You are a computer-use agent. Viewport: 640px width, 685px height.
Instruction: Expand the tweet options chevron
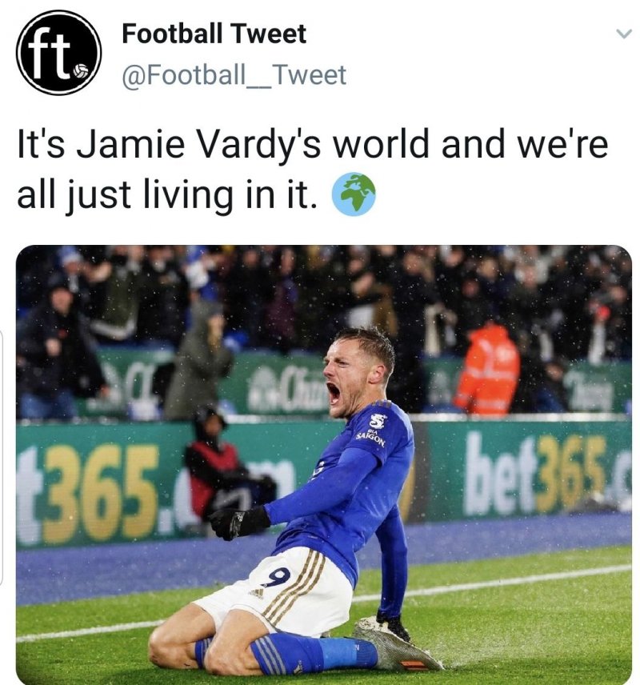pyautogui.click(x=623, y=34)
